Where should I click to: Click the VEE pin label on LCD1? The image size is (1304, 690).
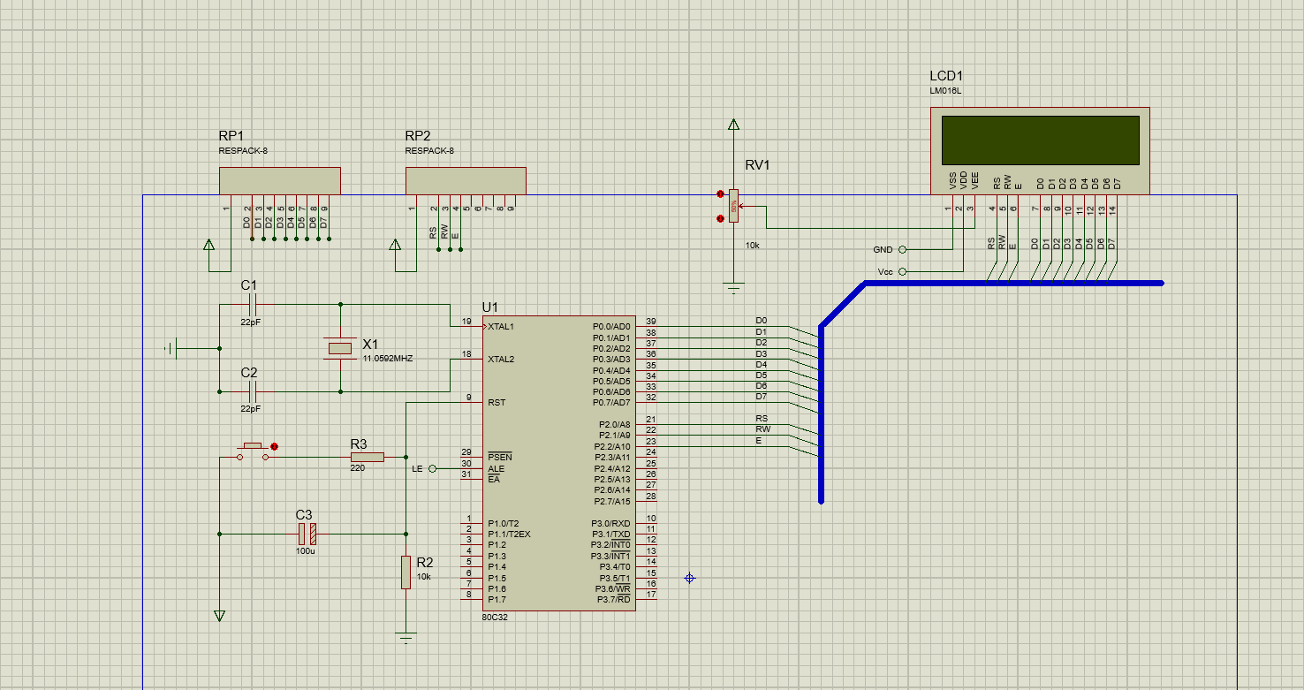point(974,180)
